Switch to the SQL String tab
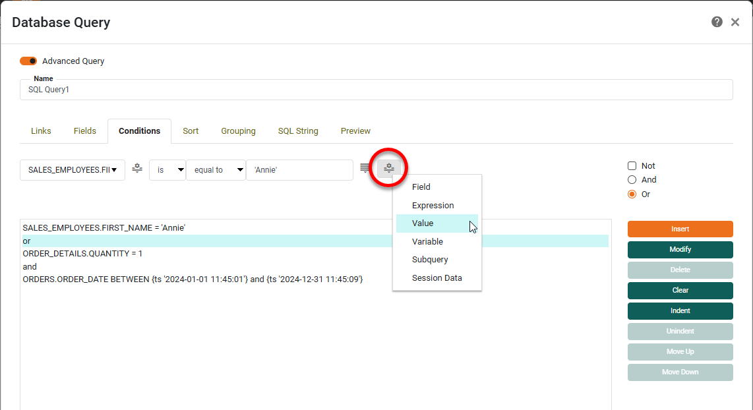Viewport: 753px width, 410px height. click(x=297, y=131)
